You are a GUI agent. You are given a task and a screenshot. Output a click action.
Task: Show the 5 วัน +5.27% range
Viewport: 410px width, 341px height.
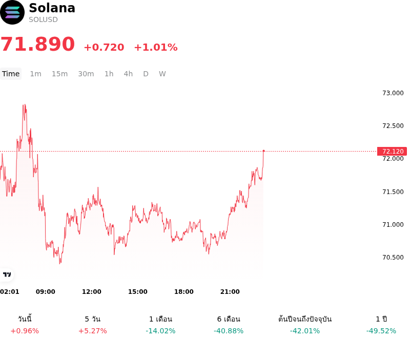93,325
